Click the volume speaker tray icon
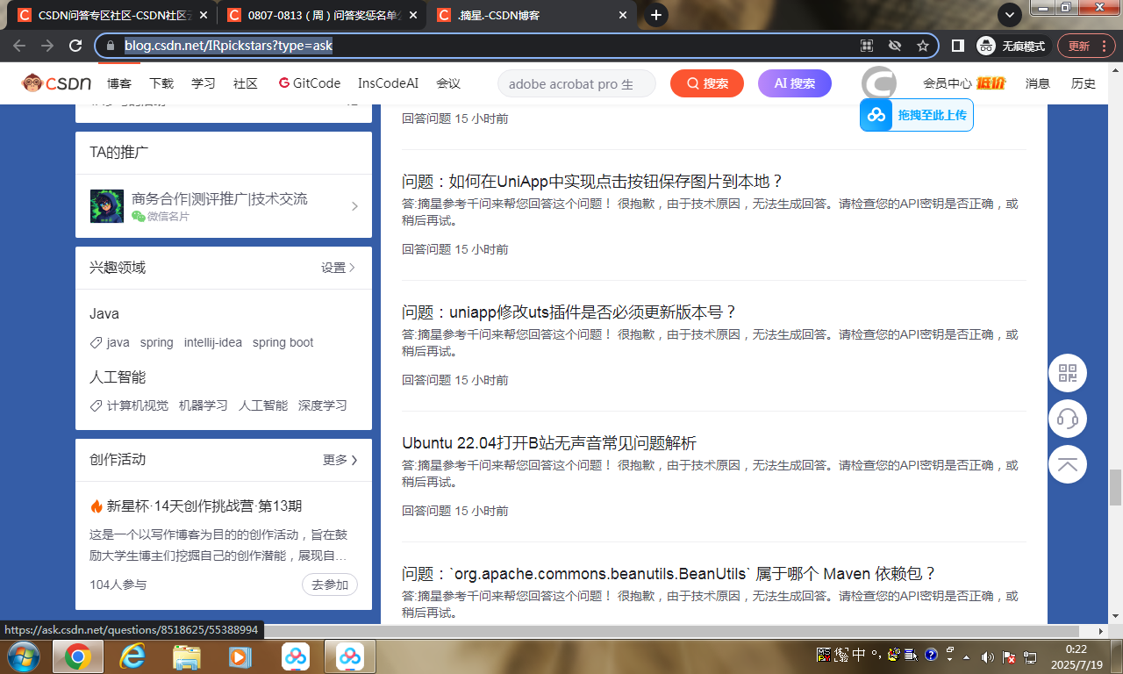This screenshot has width=1123, height=674. click(x=987, y=656)
